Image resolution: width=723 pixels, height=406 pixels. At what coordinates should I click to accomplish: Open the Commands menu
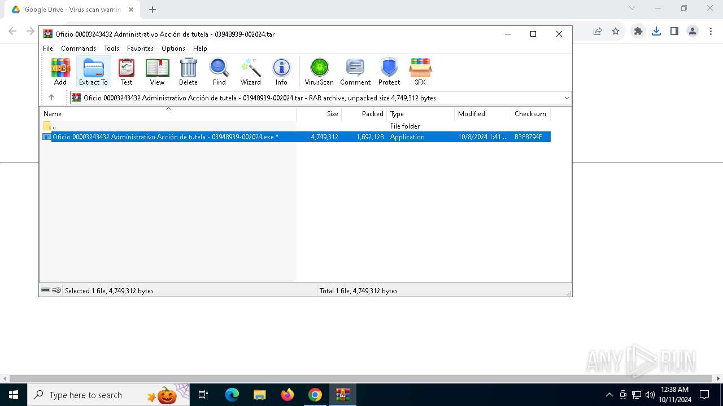tap(79, 48)
